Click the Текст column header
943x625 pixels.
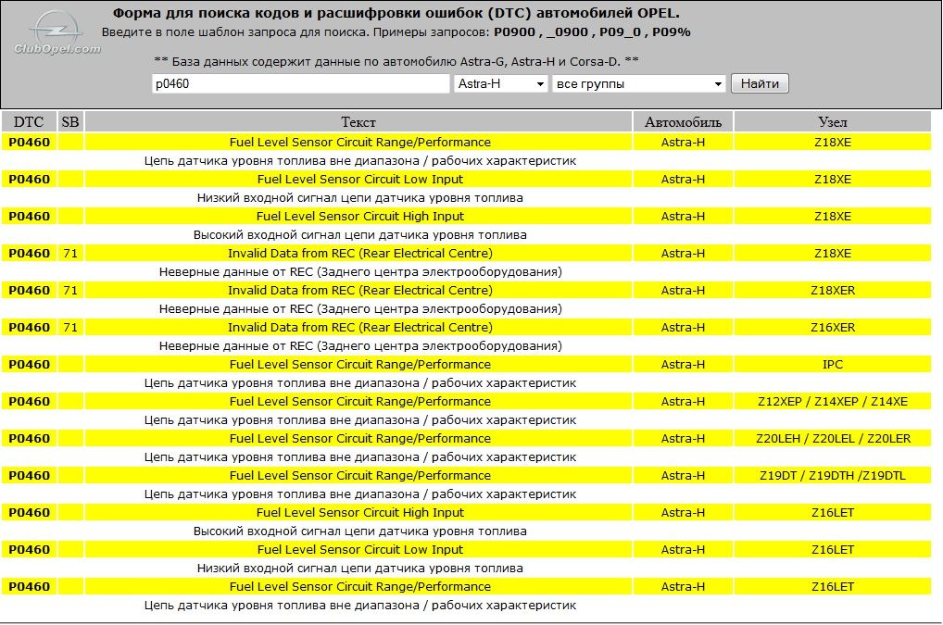[358, 122]
